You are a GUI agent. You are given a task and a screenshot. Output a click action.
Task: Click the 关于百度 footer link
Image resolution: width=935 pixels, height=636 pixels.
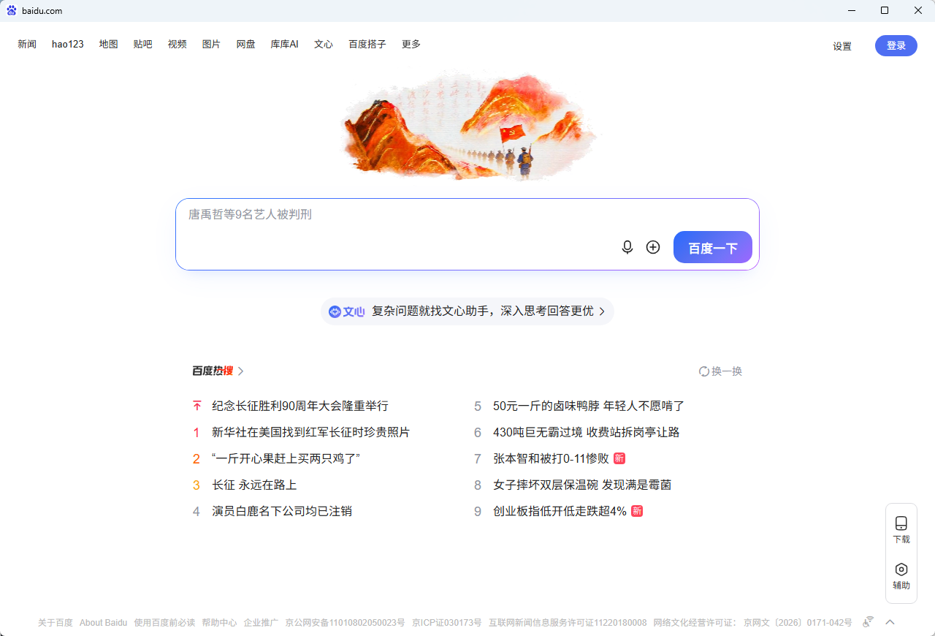[56, 623]
